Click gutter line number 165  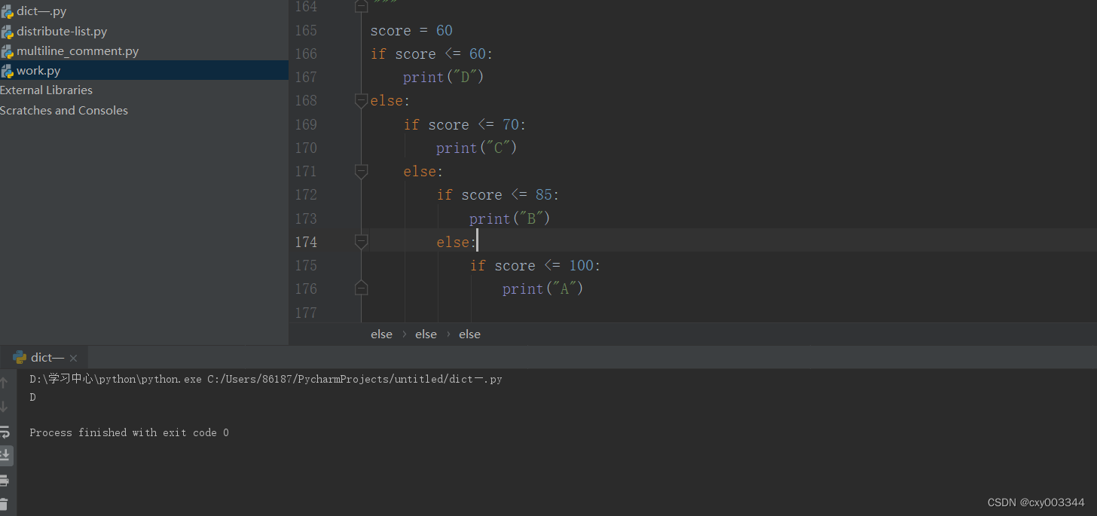pos(306,31)
